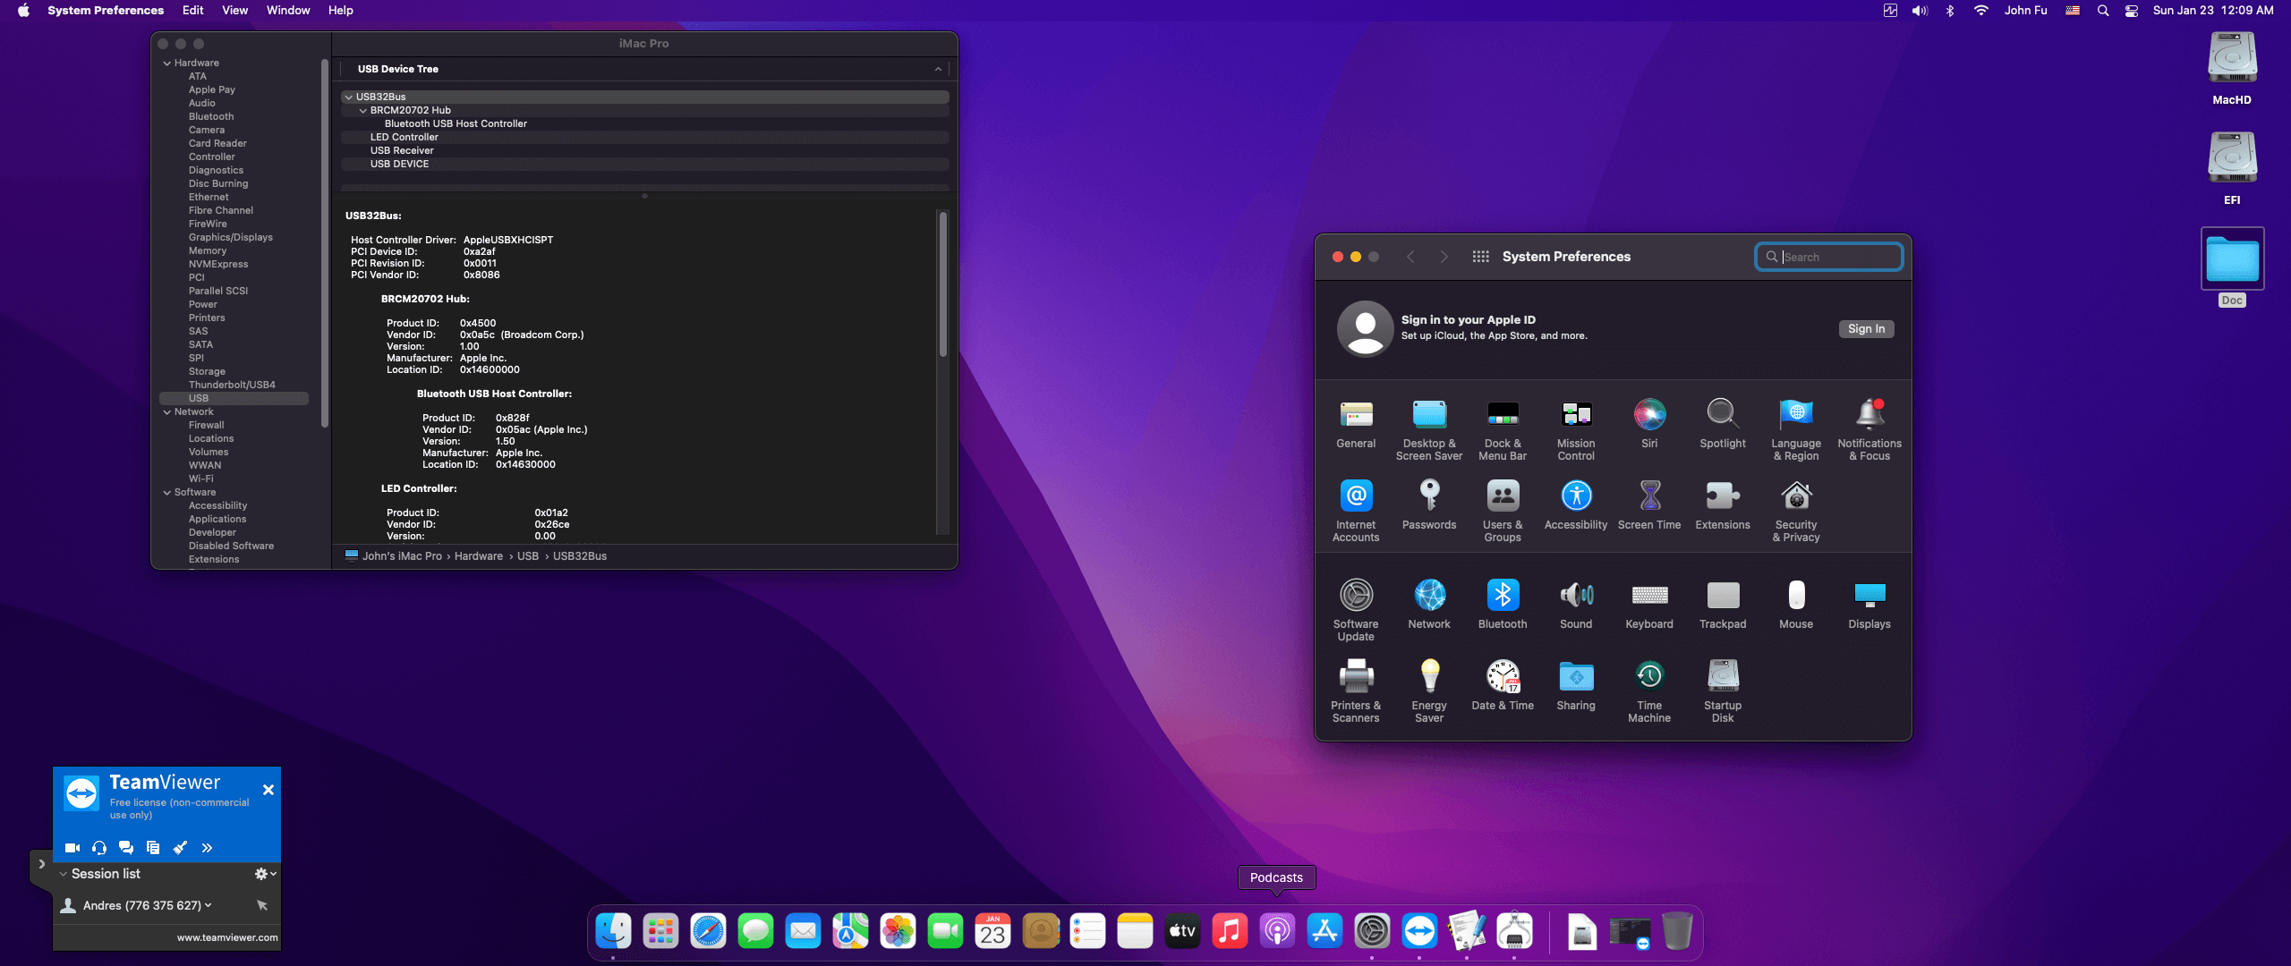Open Sharing preferences pane
This screenshot has width=2291, height=966.
[1576, 686]
